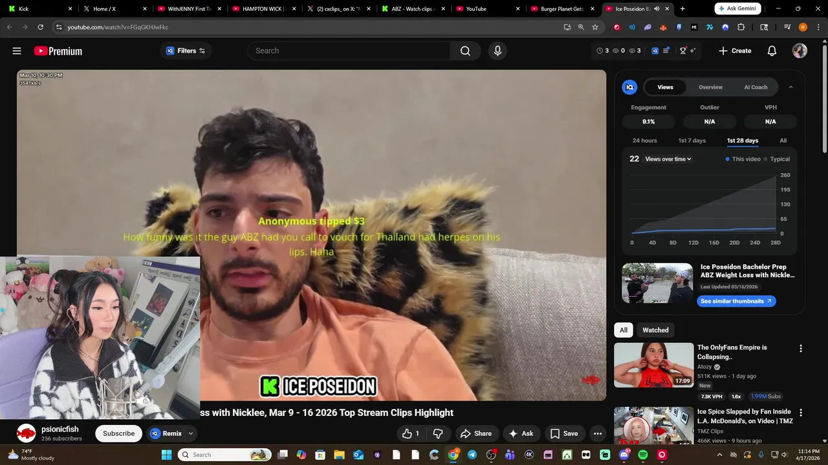
Task: Subscribe to psionicfish
Action: point(119,433)
